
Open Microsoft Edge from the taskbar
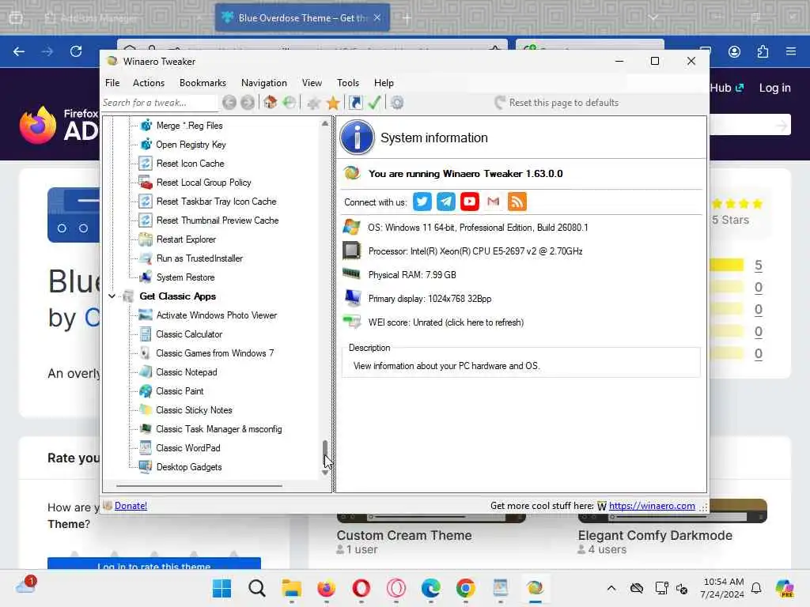point(431,588)
